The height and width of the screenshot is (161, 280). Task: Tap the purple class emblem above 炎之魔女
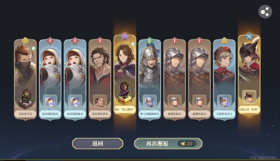coord(125,37)
